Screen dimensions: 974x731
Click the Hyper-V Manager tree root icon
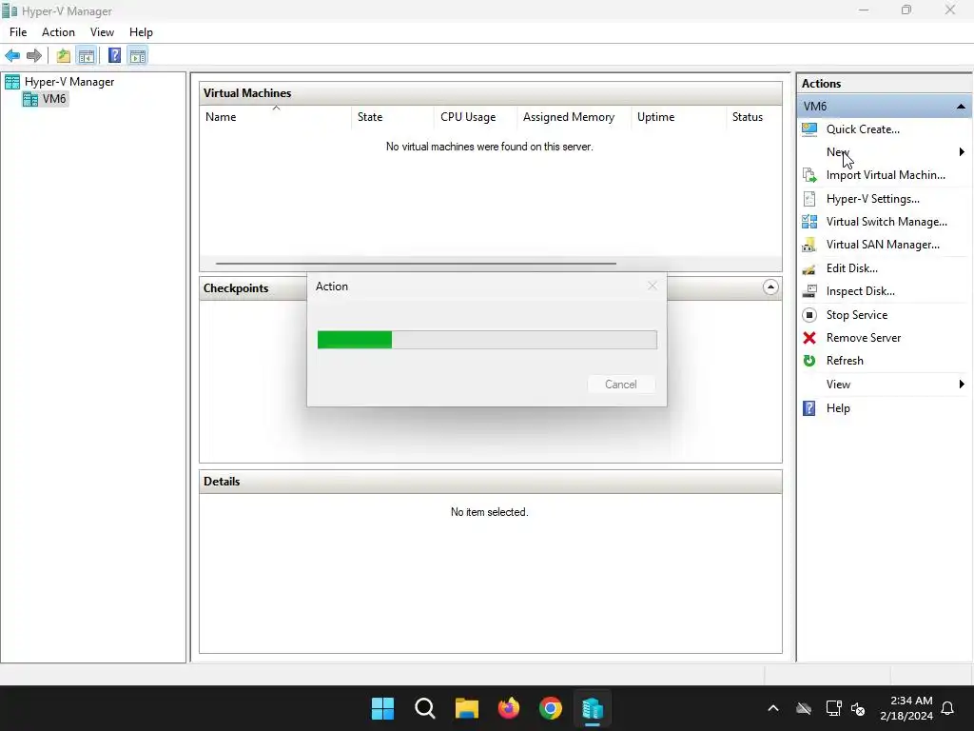click(12, 82)
